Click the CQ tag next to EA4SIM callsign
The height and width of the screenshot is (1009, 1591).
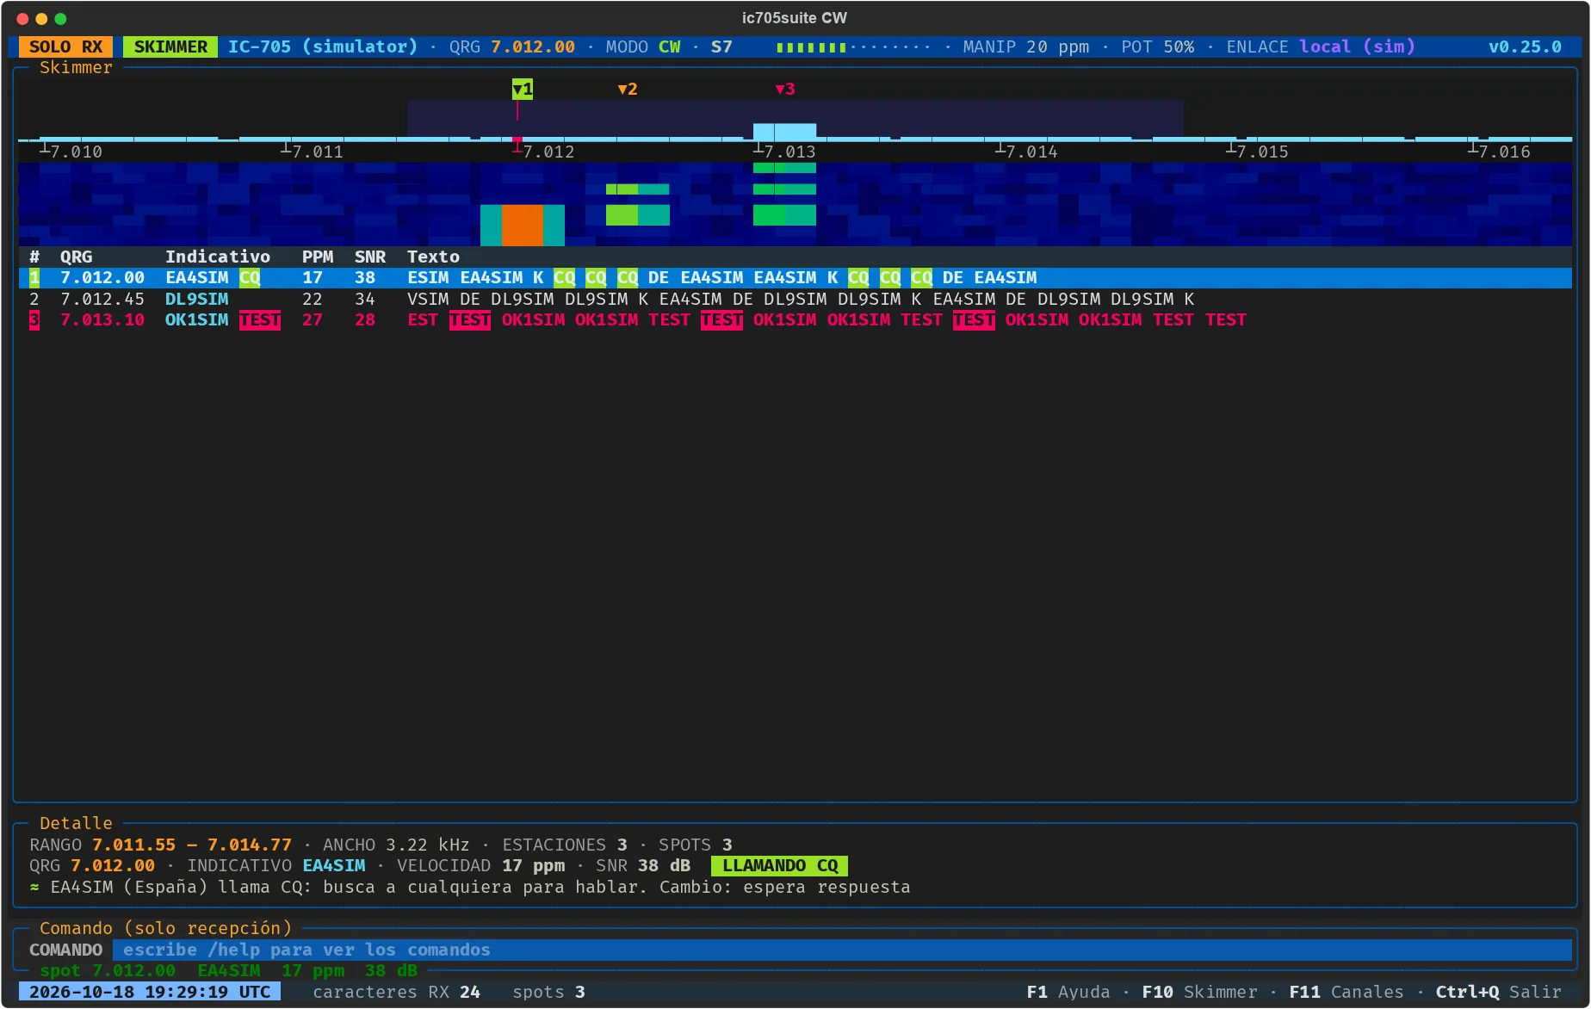[x=250, y=277]
